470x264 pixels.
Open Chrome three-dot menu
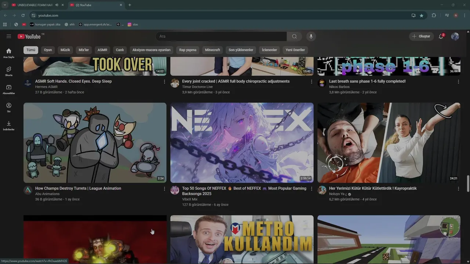464,15
